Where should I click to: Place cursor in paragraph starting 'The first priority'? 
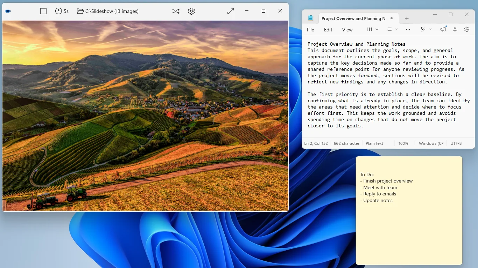pos(388,110)
